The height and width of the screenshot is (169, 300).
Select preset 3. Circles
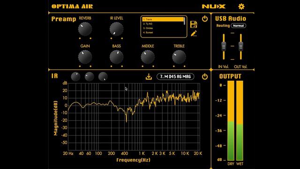coord(163,28)
